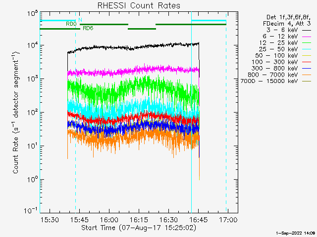This screenshot has width=317, height=237.
Task: Select the '300 - 800 keV' legend label
Action: coord(274,68)
